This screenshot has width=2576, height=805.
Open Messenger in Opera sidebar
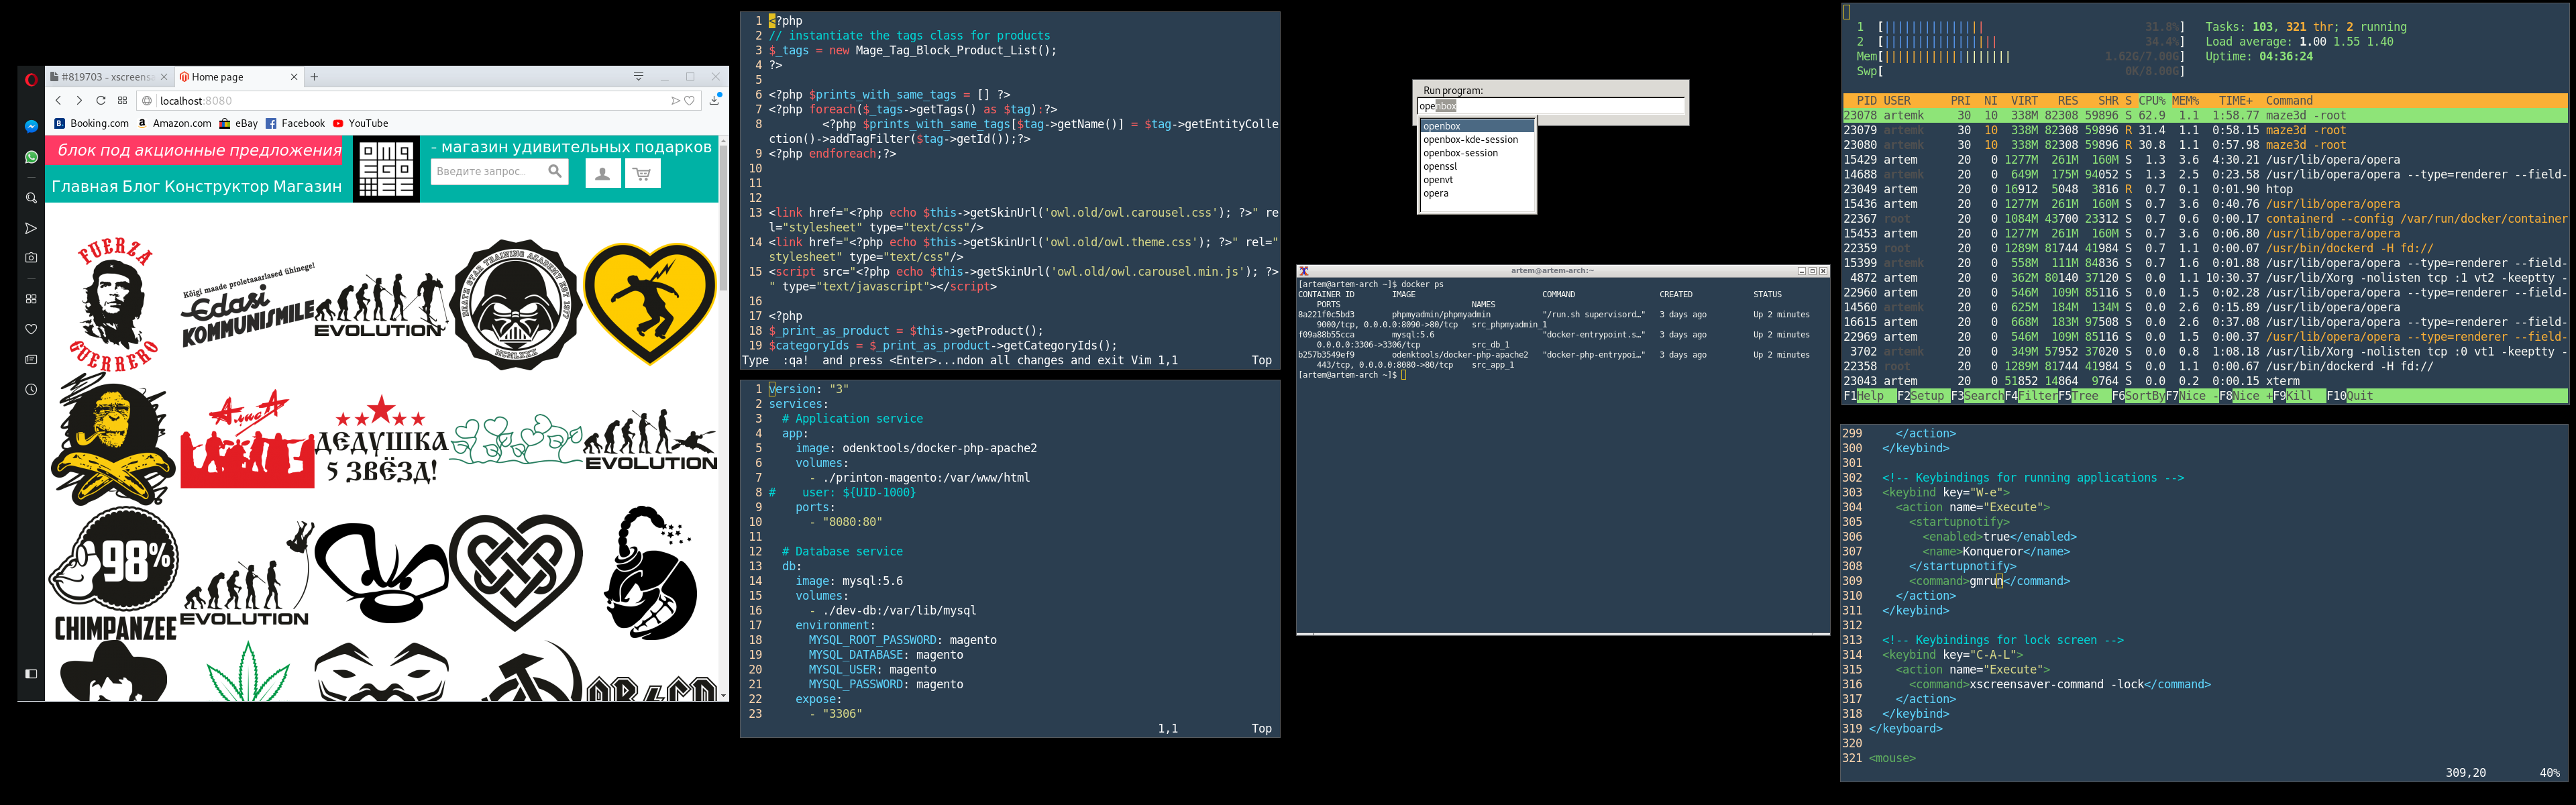(31, 127)
